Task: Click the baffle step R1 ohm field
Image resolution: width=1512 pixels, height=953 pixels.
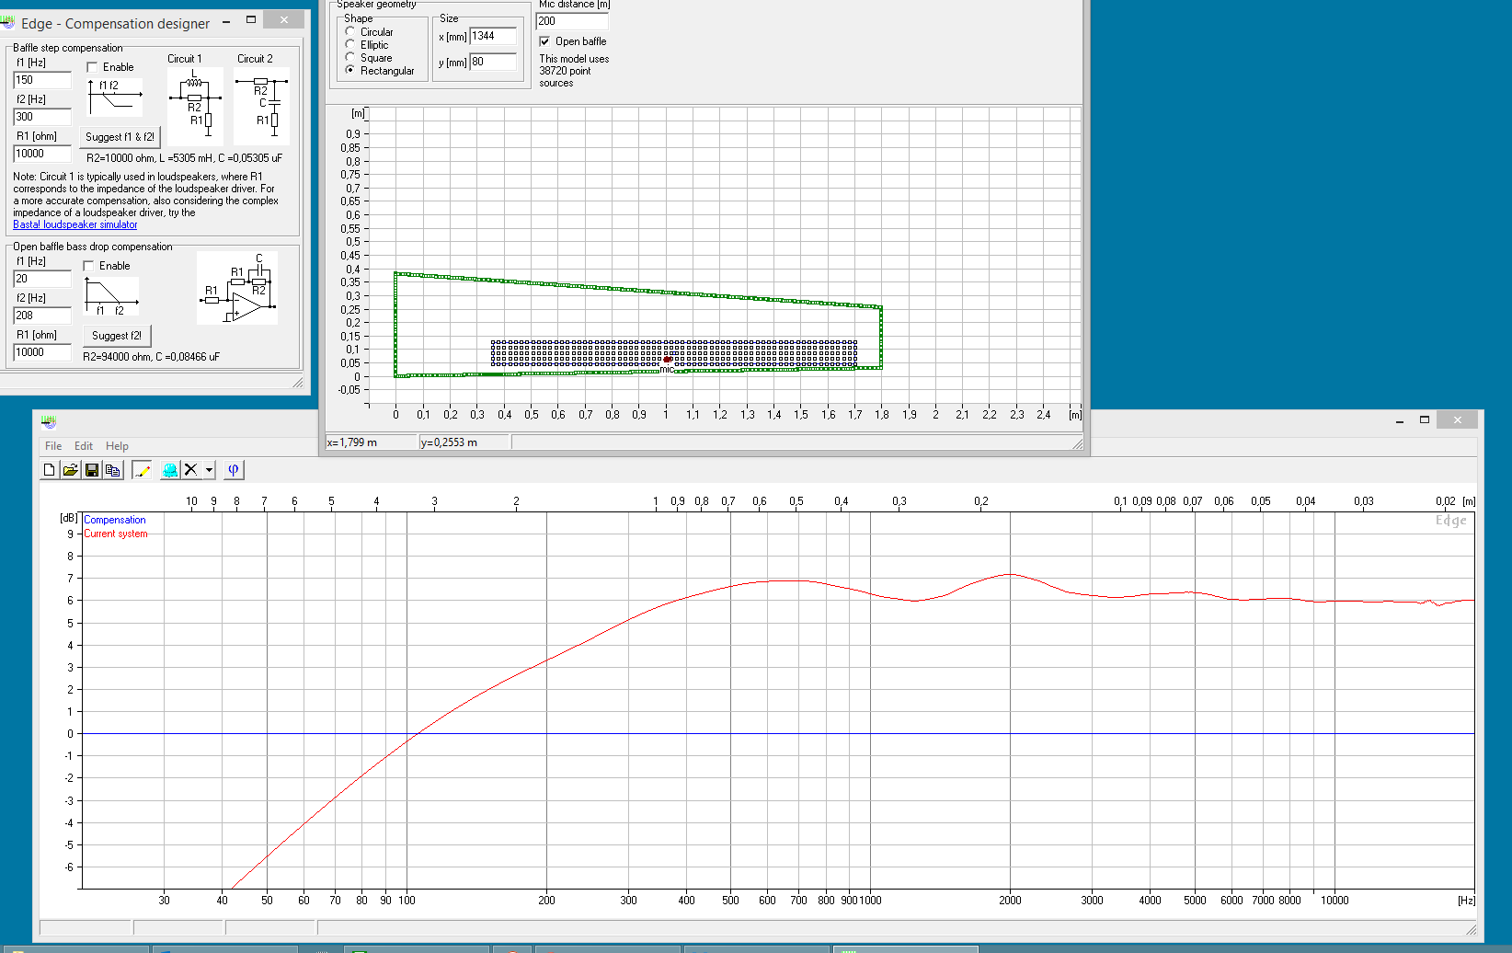Action: point(42,154)
